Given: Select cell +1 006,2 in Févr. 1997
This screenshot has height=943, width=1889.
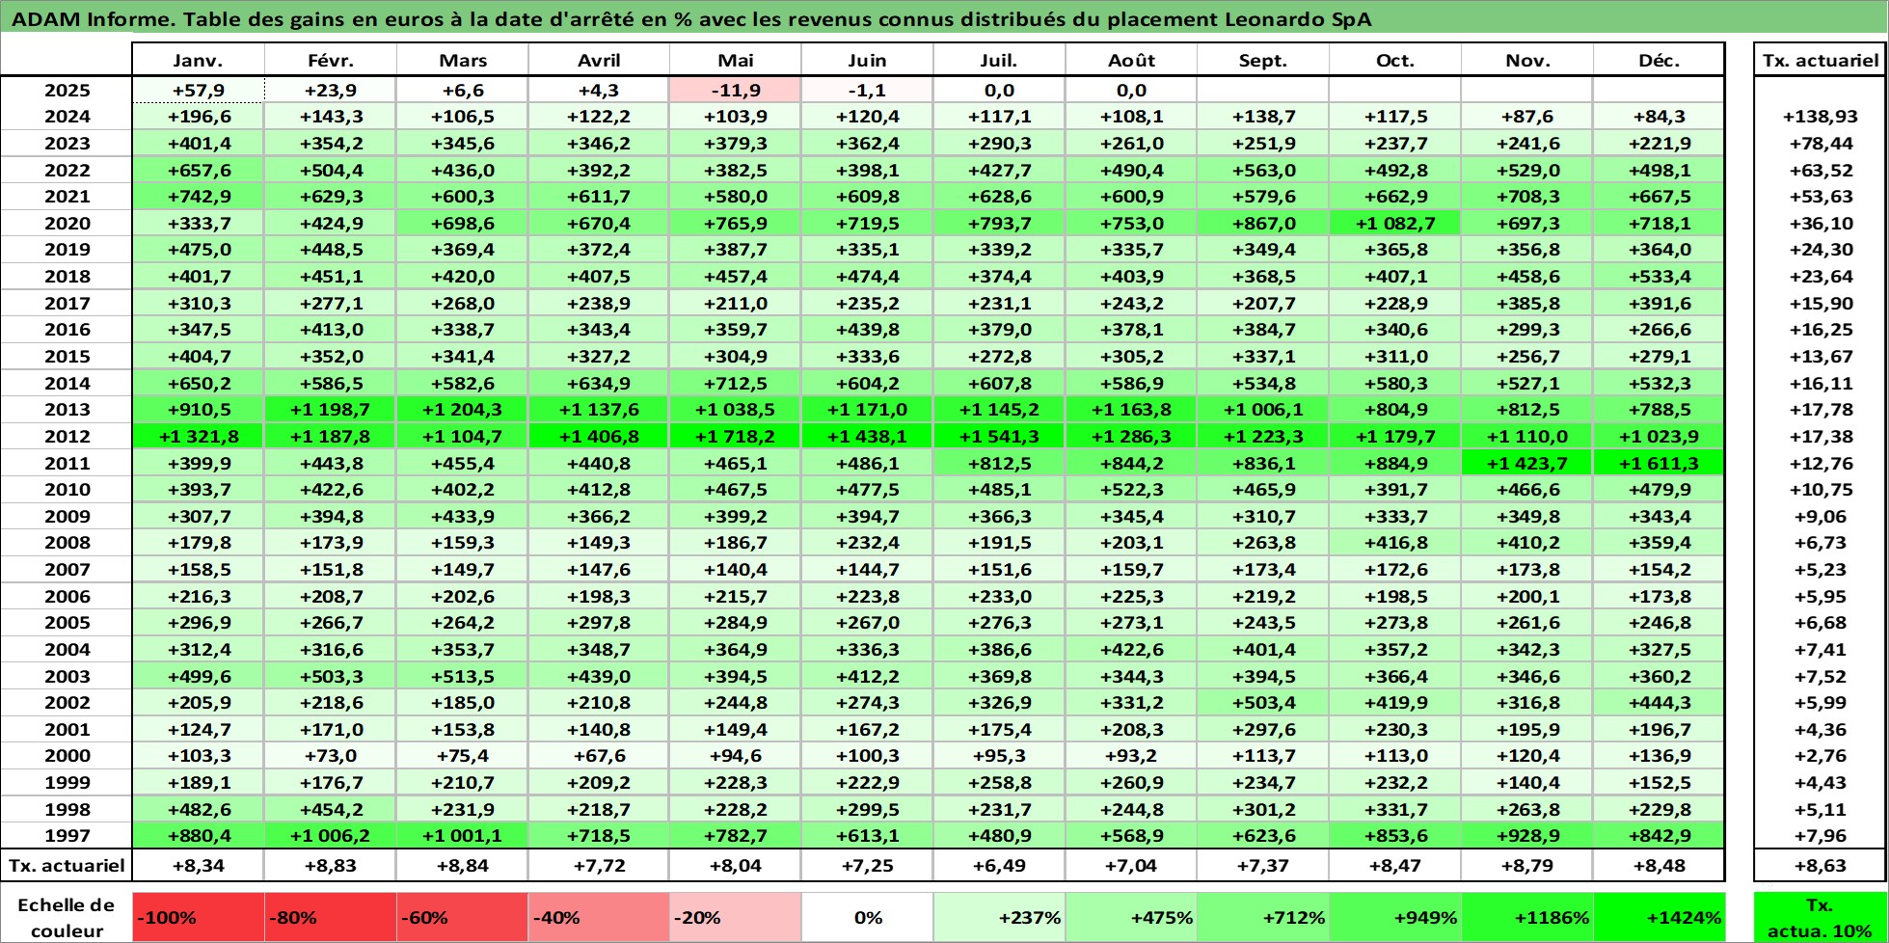Looking at the screenshot, I should [x=331, y=836].
